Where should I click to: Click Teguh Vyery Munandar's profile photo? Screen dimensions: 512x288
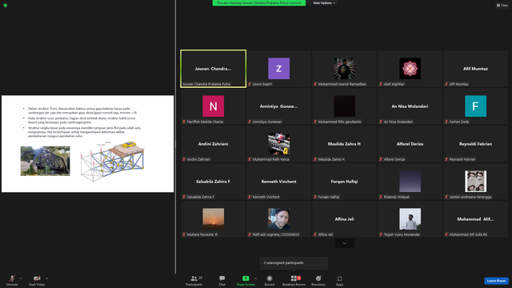pos(410,218)
